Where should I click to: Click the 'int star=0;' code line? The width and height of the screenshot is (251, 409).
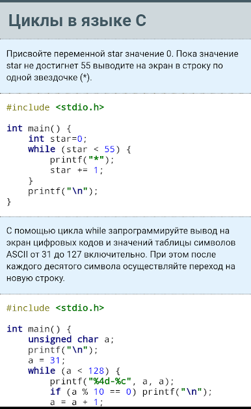(57, 139)
